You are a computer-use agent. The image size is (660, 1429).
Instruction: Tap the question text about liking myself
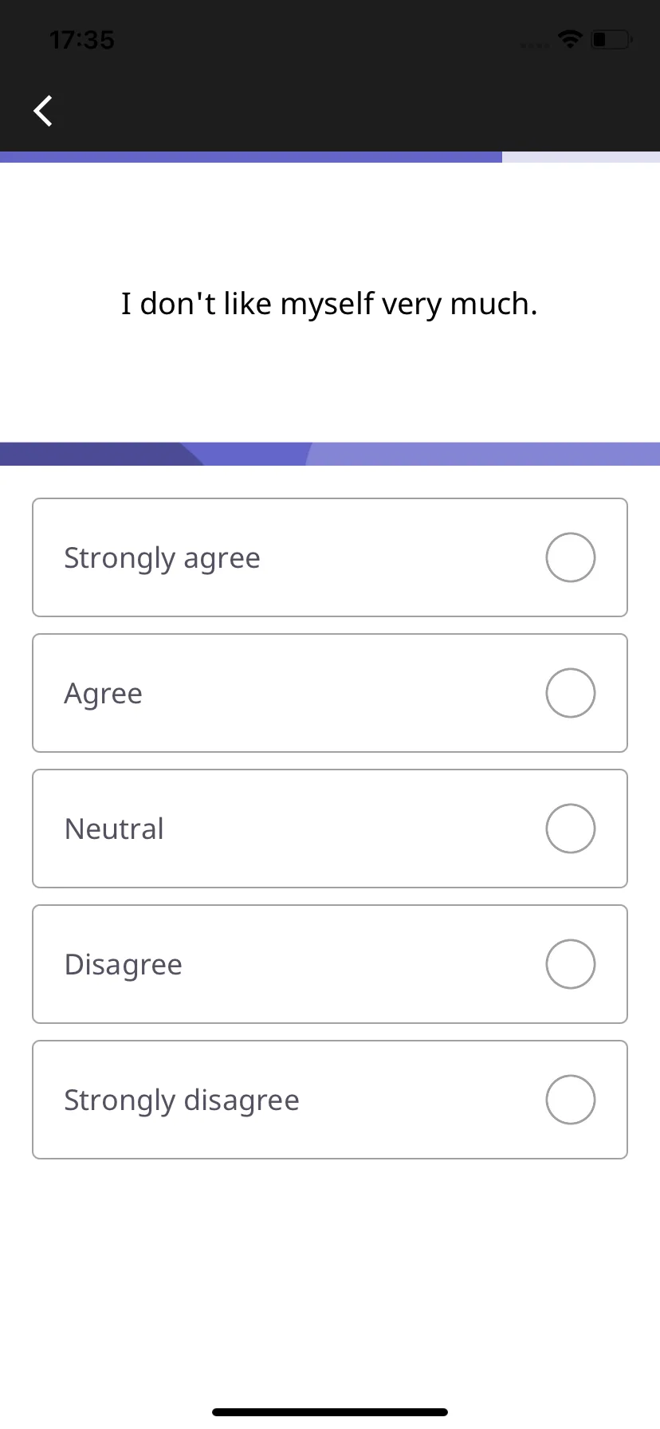pos(329,304)
